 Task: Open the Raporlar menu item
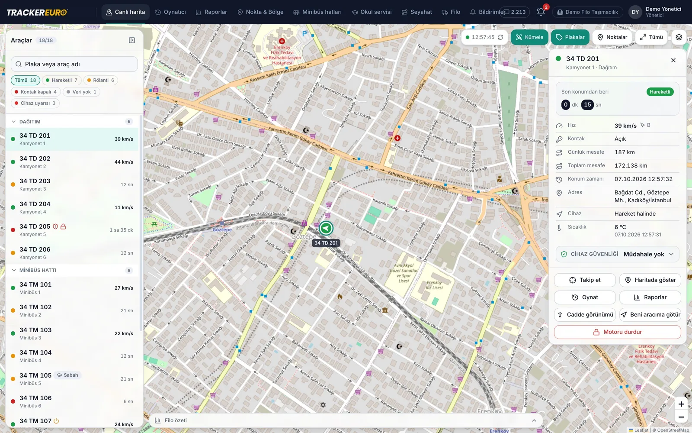[x=211, y=12]
